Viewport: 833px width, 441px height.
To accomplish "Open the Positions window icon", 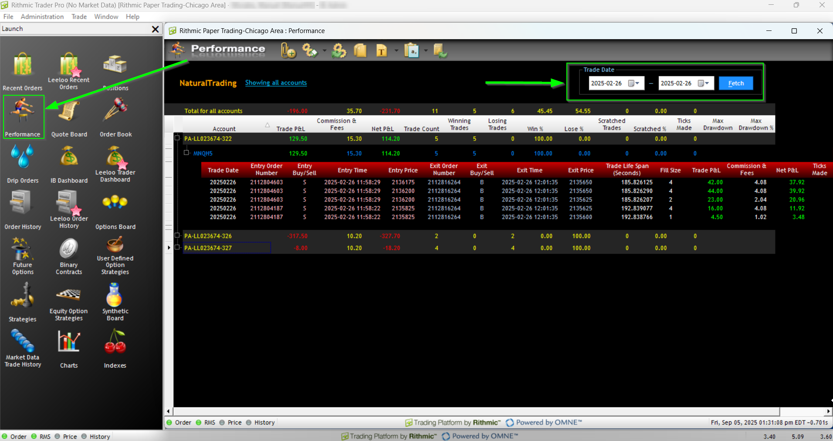I will point(115,71).
